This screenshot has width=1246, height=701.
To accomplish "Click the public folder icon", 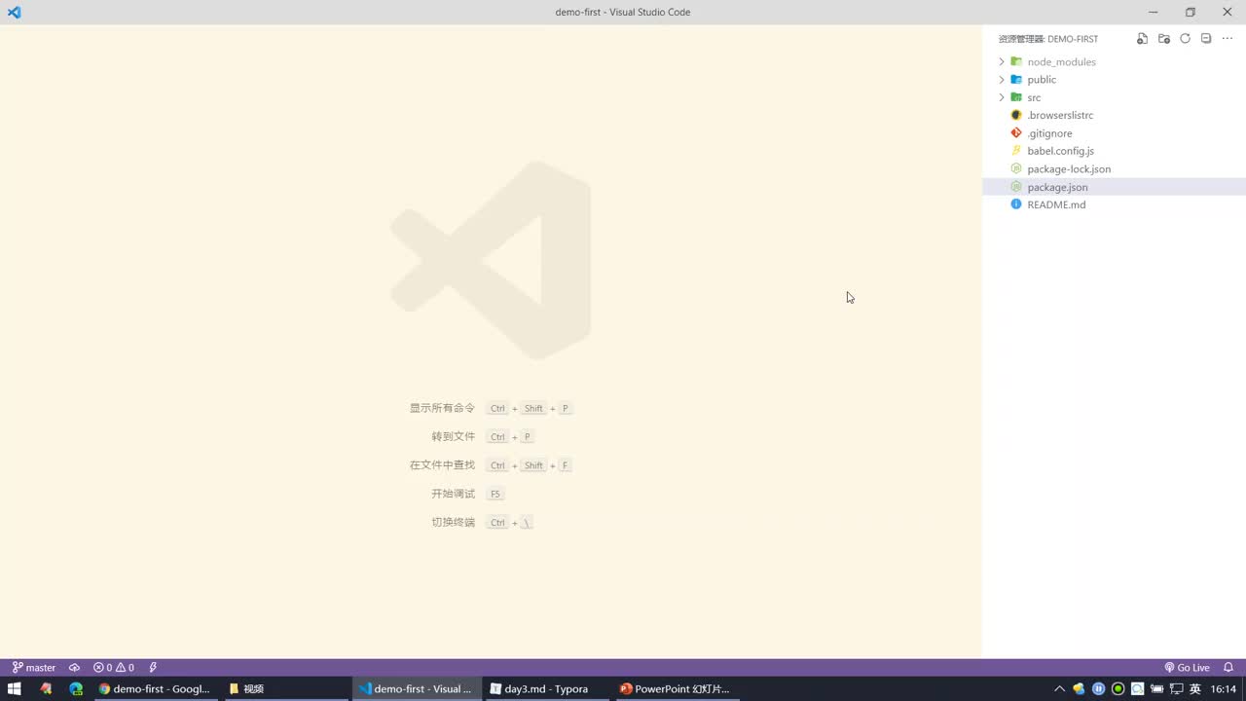I will pos(1016,80).
